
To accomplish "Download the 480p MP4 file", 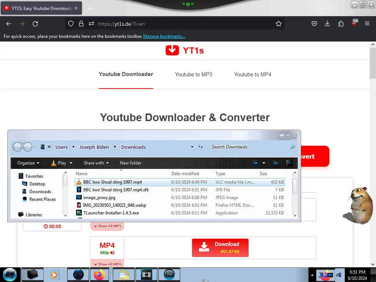I will tap(220, 248).
